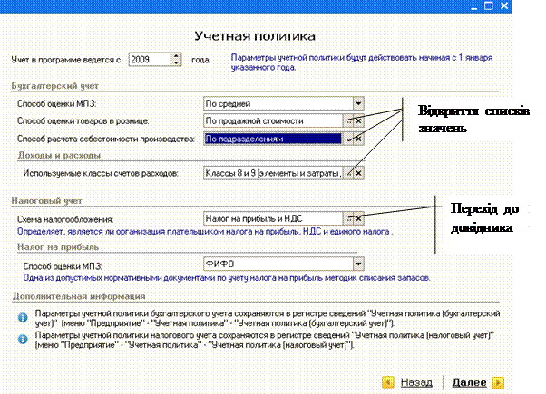Click the year field showing 2009
Viewport: 546px width, 394px height.
pos(147,60)
